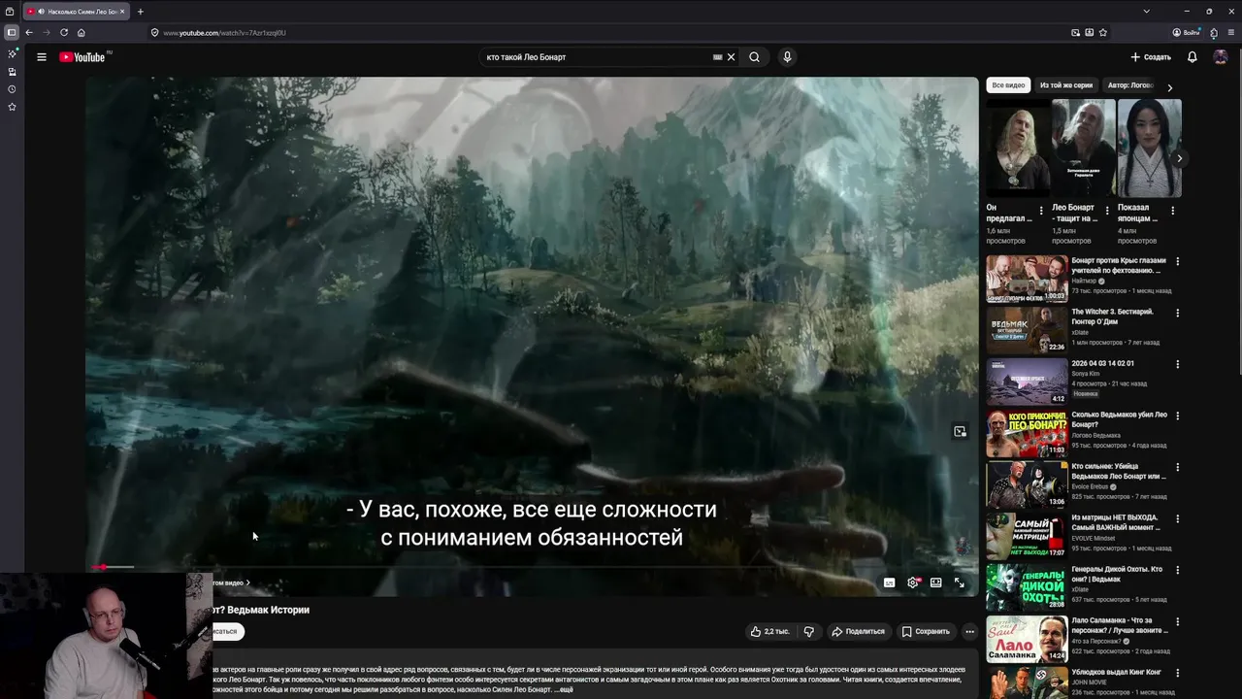Clear the search box with the X

click(x=731, y=57)
